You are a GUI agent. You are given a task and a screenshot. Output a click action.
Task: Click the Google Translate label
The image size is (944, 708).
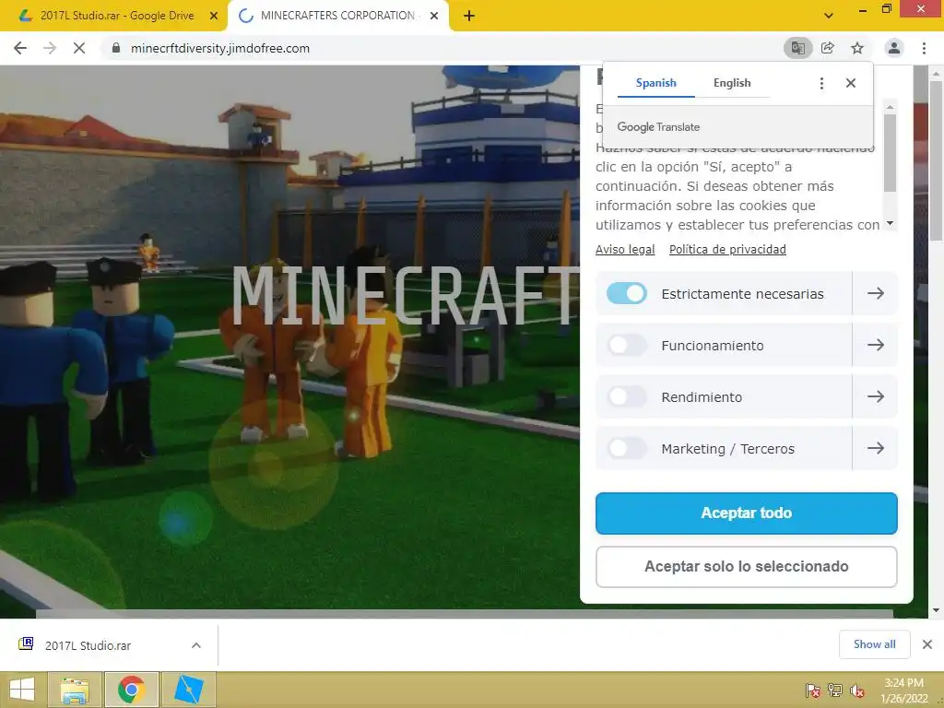(x=658, y=127)
